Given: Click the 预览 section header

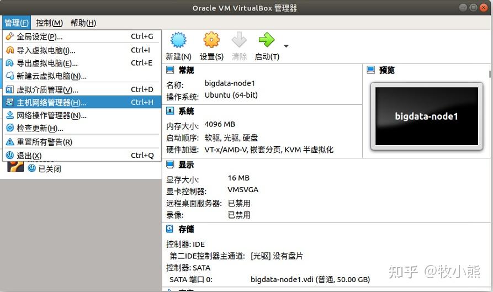Looking at the screenshot, I should [387, 70].
